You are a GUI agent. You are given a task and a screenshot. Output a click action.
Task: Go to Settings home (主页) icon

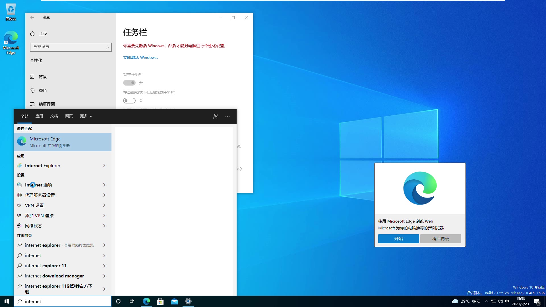pyautogui.click(x=32, y=34)
